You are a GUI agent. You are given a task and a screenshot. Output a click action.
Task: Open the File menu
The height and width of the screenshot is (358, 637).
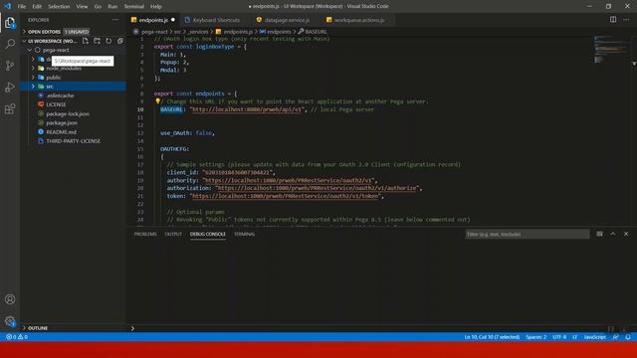[x=22, y=7]
